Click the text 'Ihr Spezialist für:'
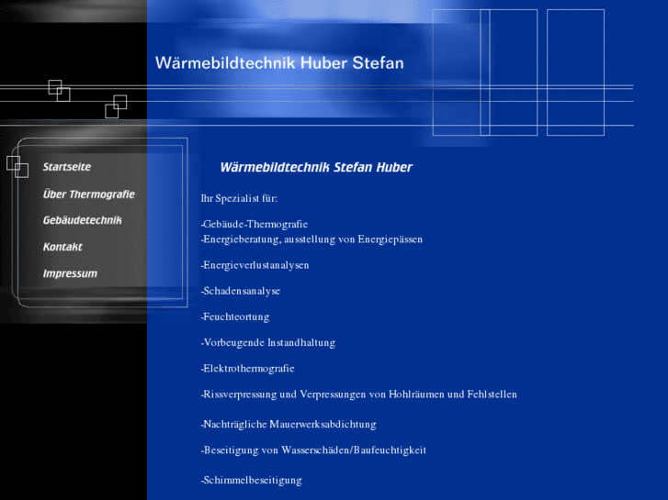 [x=239, y=198]
